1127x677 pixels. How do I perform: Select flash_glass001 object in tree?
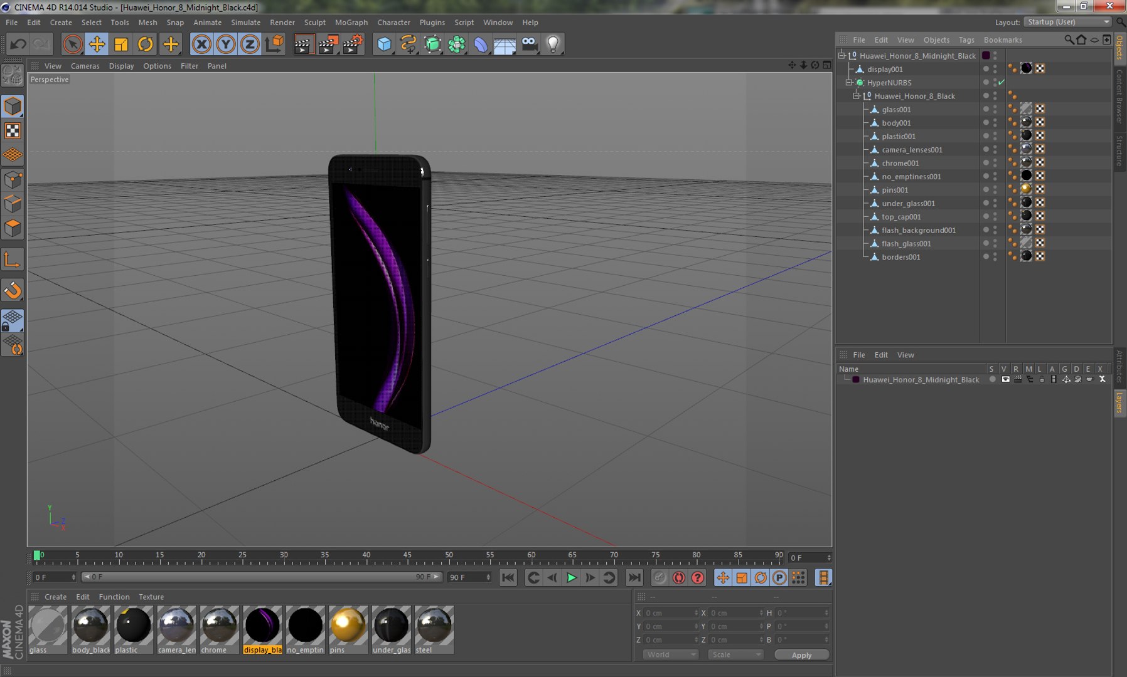(x=906, y=243)
